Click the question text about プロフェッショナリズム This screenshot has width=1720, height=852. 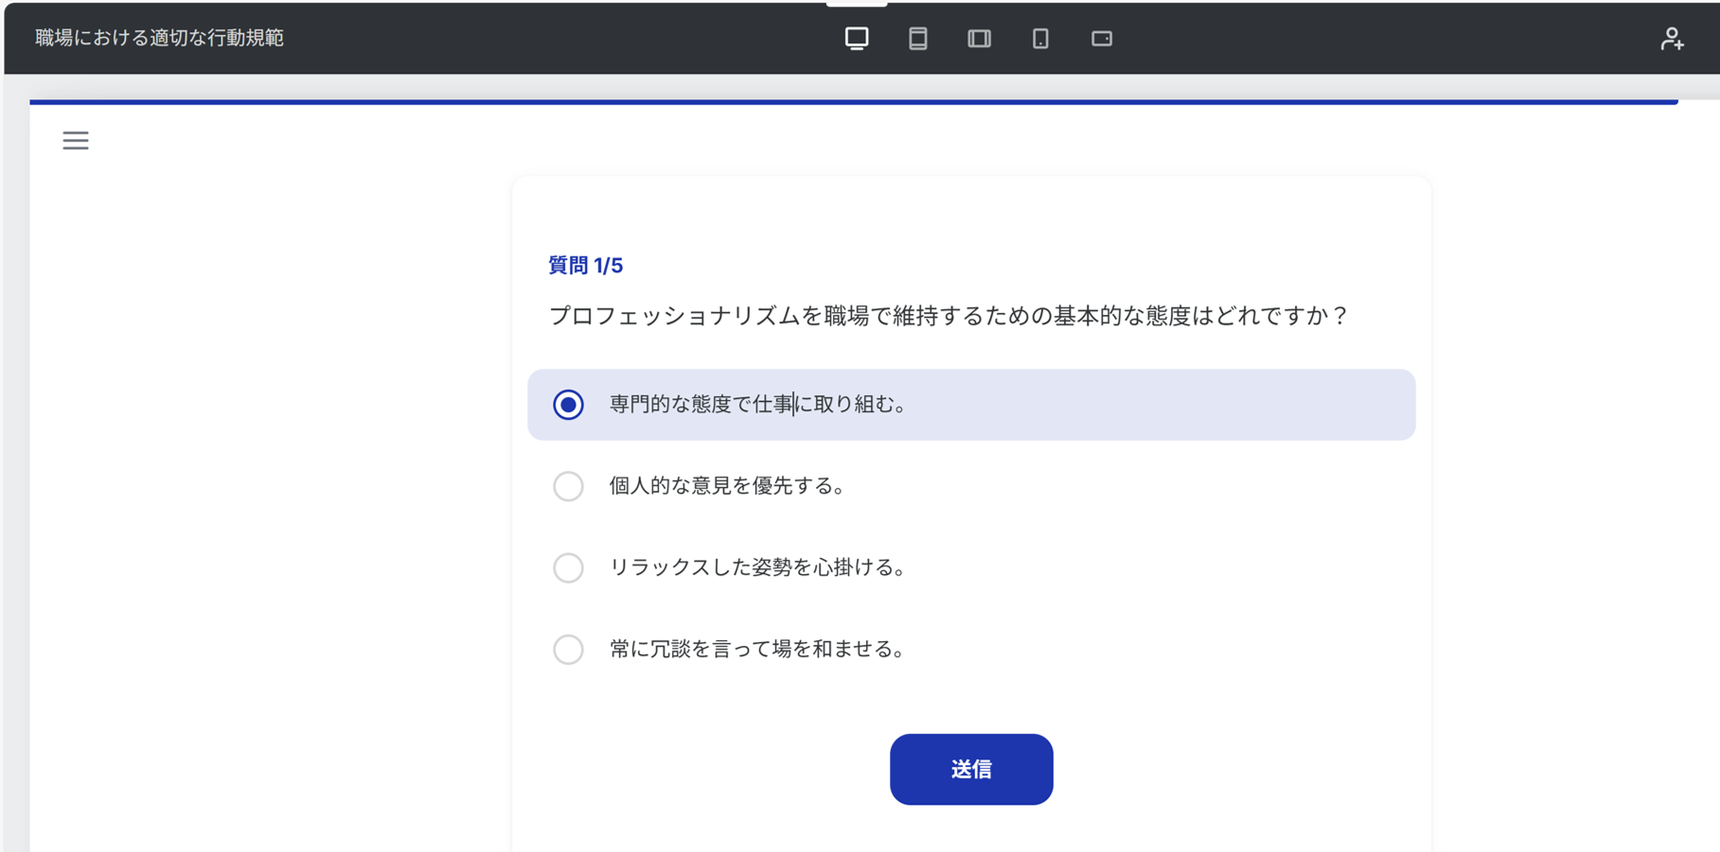coord(948,316)
